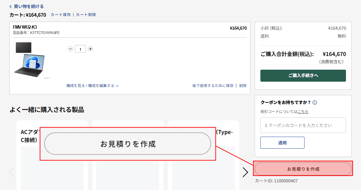The height and width of the screenshot is (190, 361).
Task: Advance carousel with the right arrow
Action: [x=245, y=172]
